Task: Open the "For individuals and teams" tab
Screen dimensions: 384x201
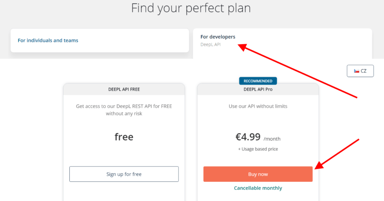Action: click(100, 40)
